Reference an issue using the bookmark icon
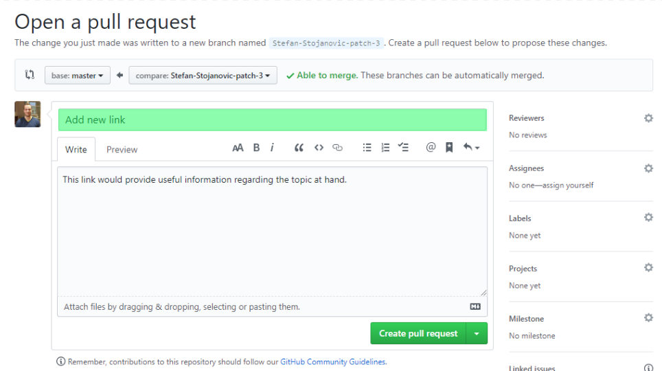Viewport: 662px width, 371px height. [449, 148]
